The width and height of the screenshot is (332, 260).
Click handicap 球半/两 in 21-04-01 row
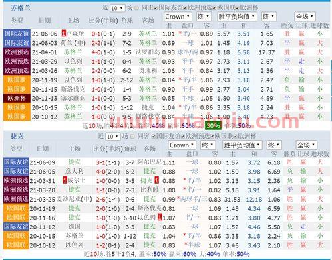tap(188, 52)
